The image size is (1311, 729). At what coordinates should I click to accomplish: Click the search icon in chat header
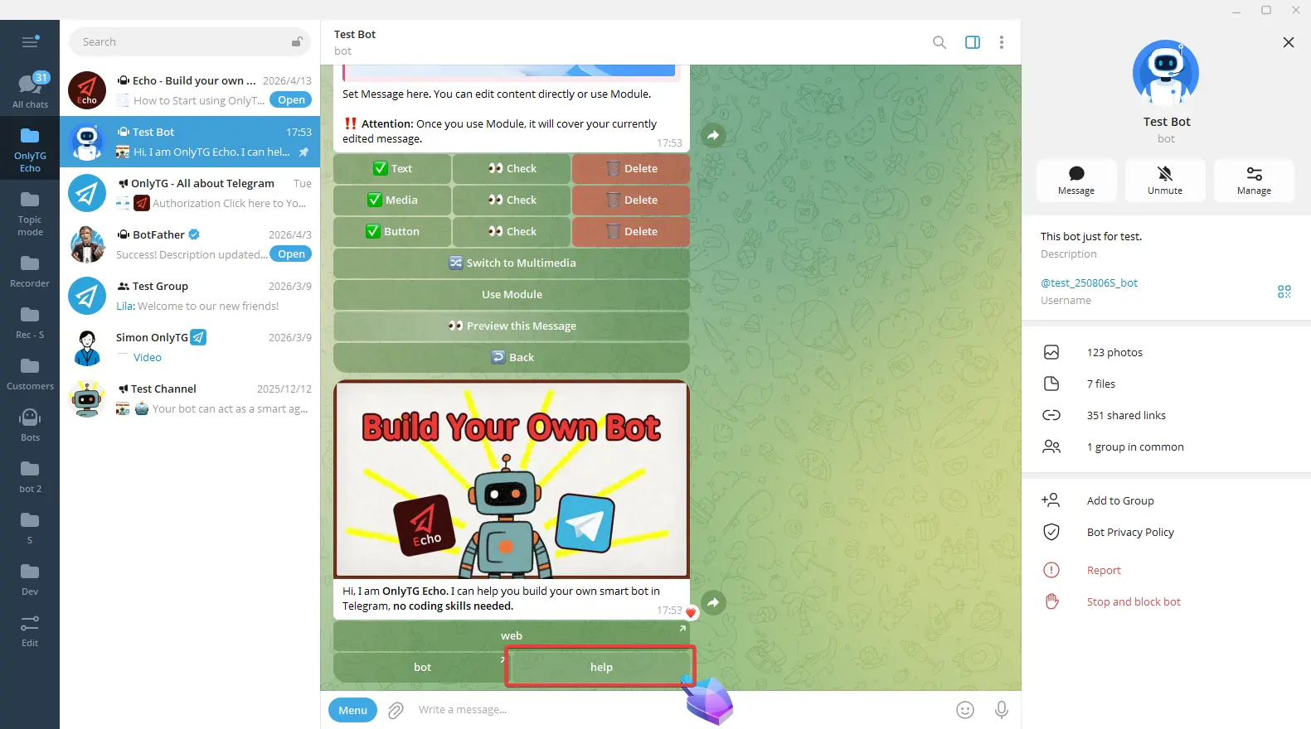click(x=939, y=42)
